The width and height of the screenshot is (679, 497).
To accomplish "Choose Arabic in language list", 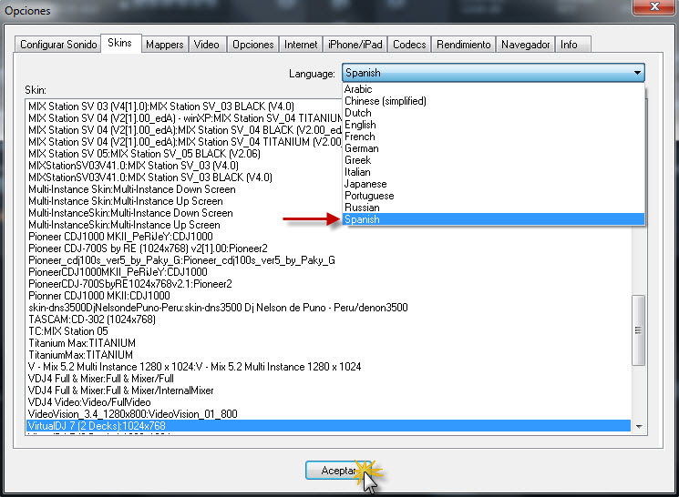I will coord(493,89).
